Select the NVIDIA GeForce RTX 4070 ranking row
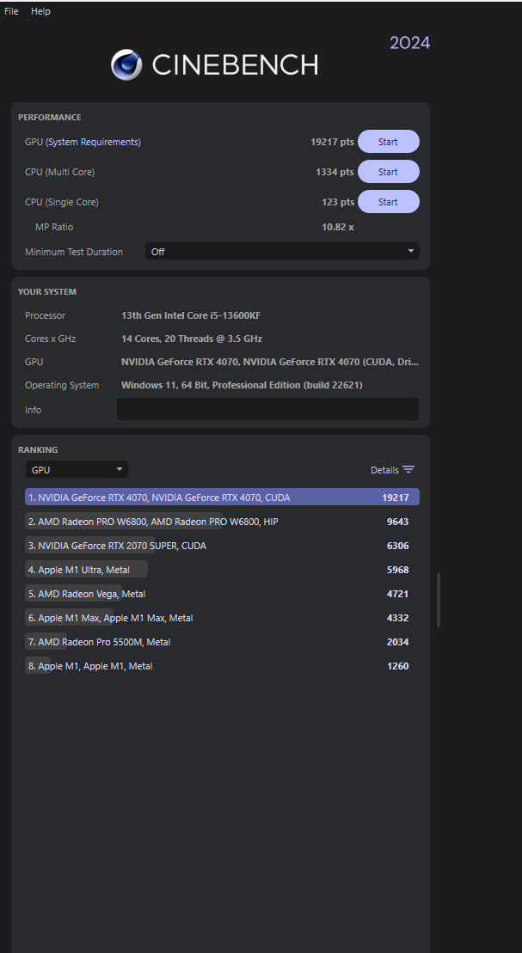The image size is (522, 953). tap(222, 498)
